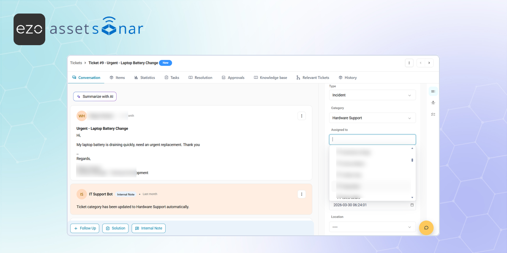Click the ezo logo tile
This screenshot has width=507, height=253.
pos(29,29)
